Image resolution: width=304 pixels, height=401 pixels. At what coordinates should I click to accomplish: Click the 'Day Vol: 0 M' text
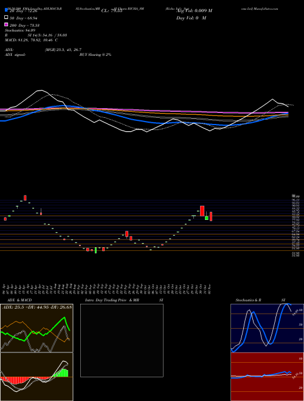191,18
